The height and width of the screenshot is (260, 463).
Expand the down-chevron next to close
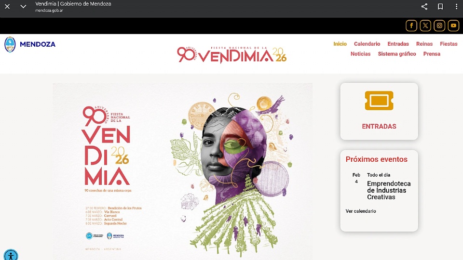[23, 6]
